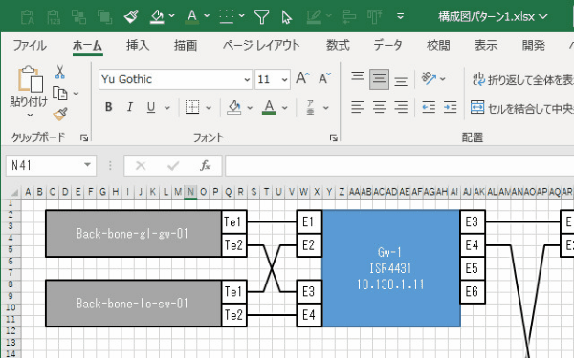Select the column N header
This screenshot has width=574, height=358.
point(190,192)
